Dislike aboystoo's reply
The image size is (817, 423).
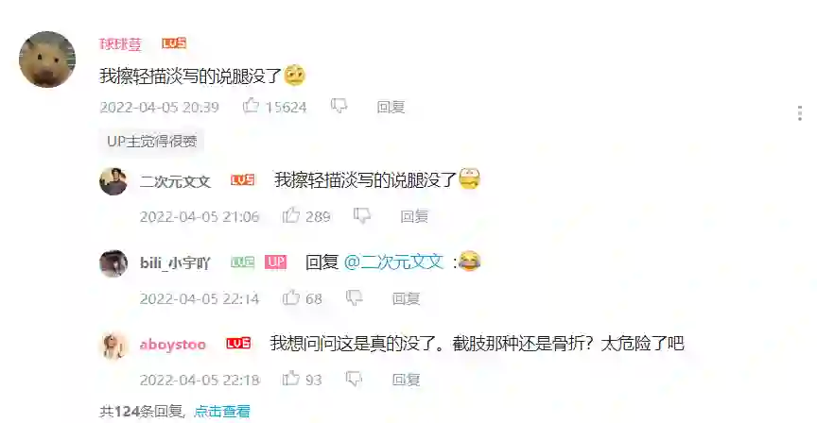click(x=355, y=379)
